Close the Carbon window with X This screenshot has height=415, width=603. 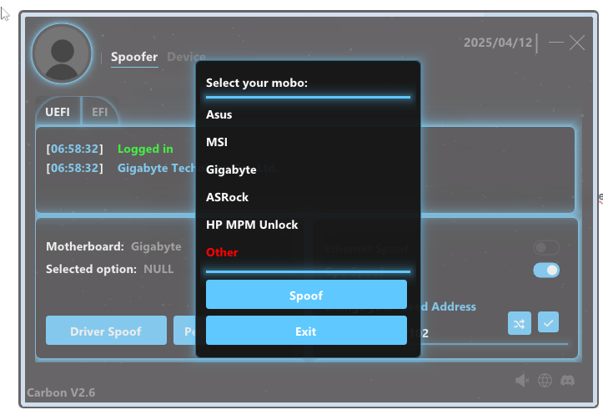click(577, 43)
